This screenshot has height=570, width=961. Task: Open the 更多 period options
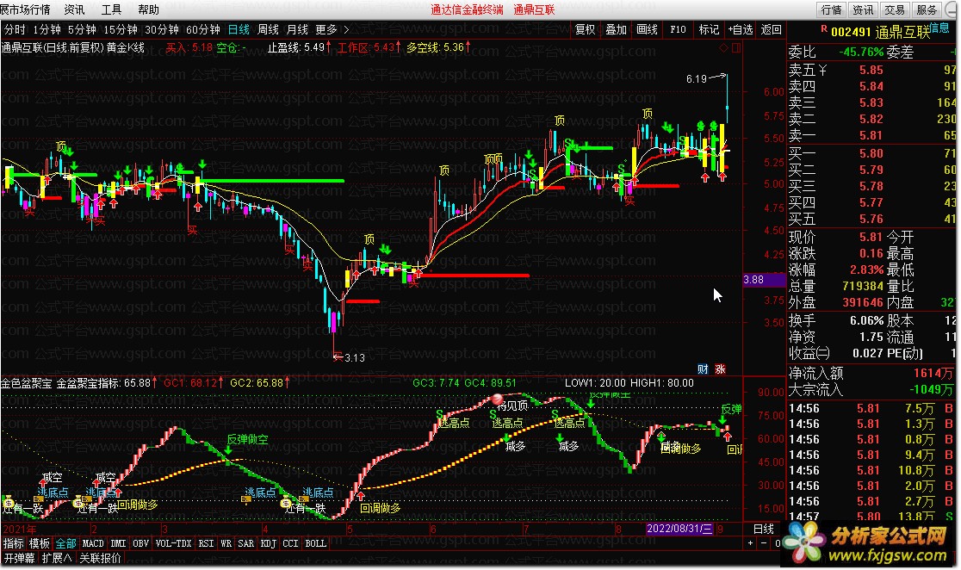click(326, 29)
